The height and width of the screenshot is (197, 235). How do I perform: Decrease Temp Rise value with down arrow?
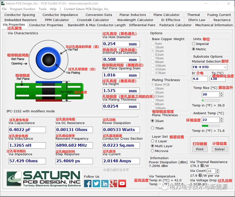click(221, 96)
